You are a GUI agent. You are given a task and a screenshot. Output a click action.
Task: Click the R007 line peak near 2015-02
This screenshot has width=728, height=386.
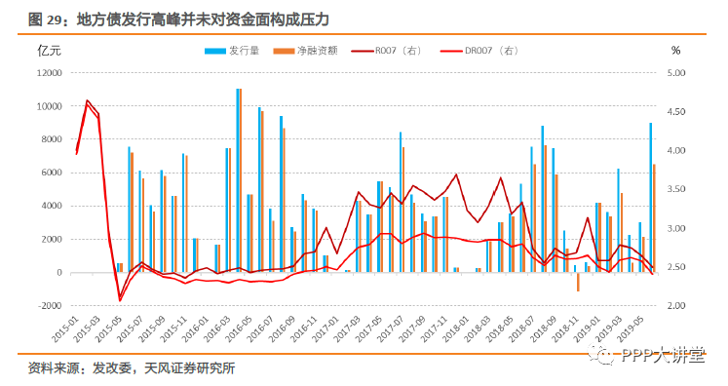(87, 100)
